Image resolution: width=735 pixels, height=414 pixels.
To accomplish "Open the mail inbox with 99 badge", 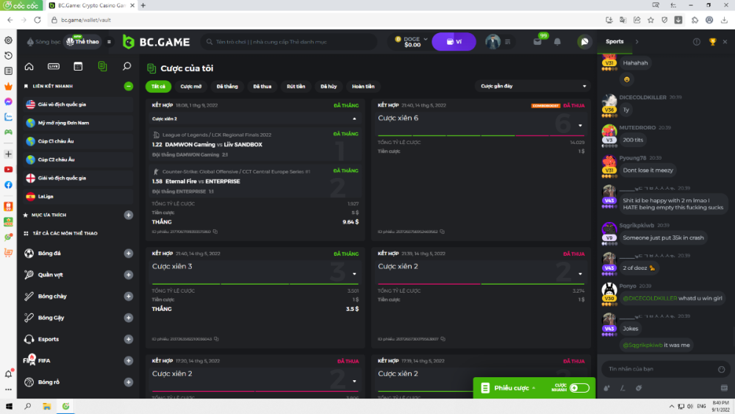I will (538, 42).
